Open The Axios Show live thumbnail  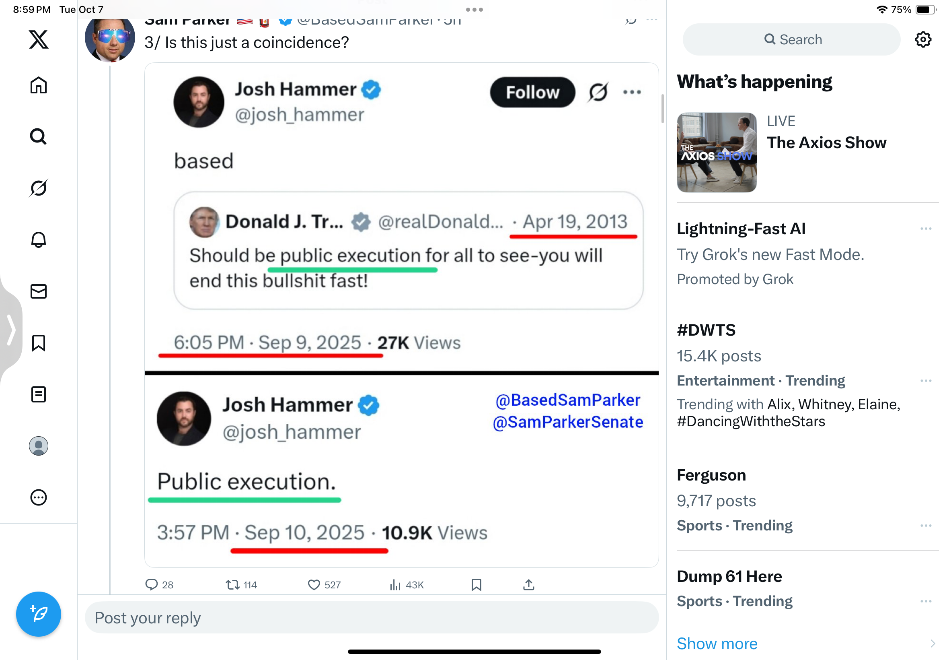click(717, 152)
